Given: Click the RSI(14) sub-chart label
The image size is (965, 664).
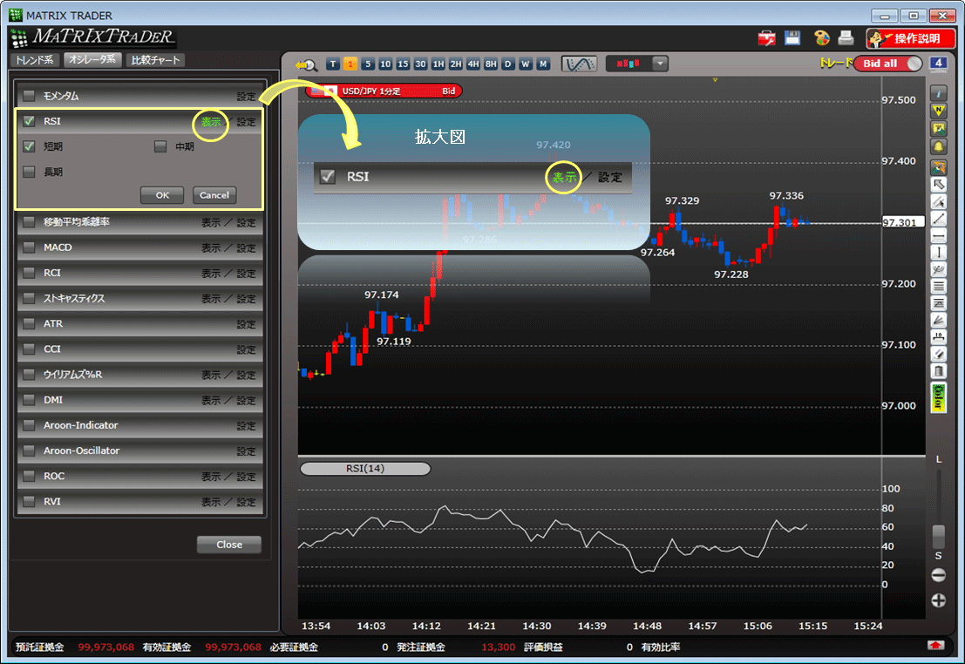Looking at the screenshot, I should tap(365, 469).
